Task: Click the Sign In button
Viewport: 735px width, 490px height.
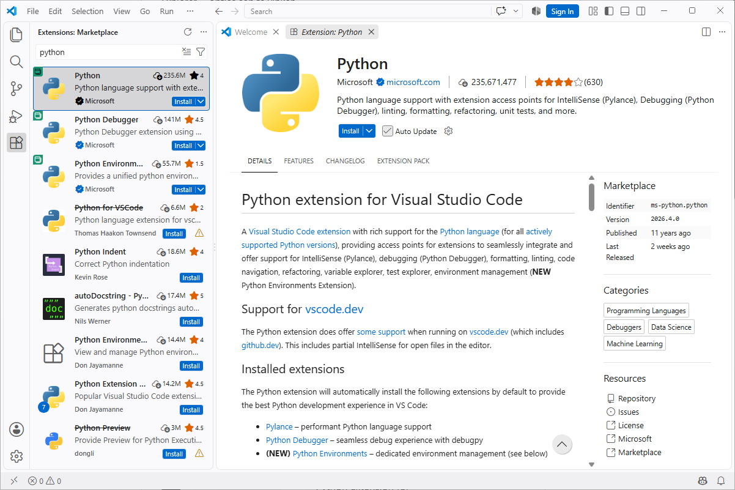Action: coord(563,11)
